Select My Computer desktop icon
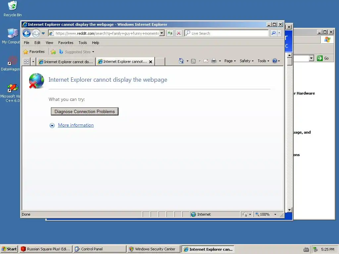This screenshot has width=339, height=254. [11, 36]
